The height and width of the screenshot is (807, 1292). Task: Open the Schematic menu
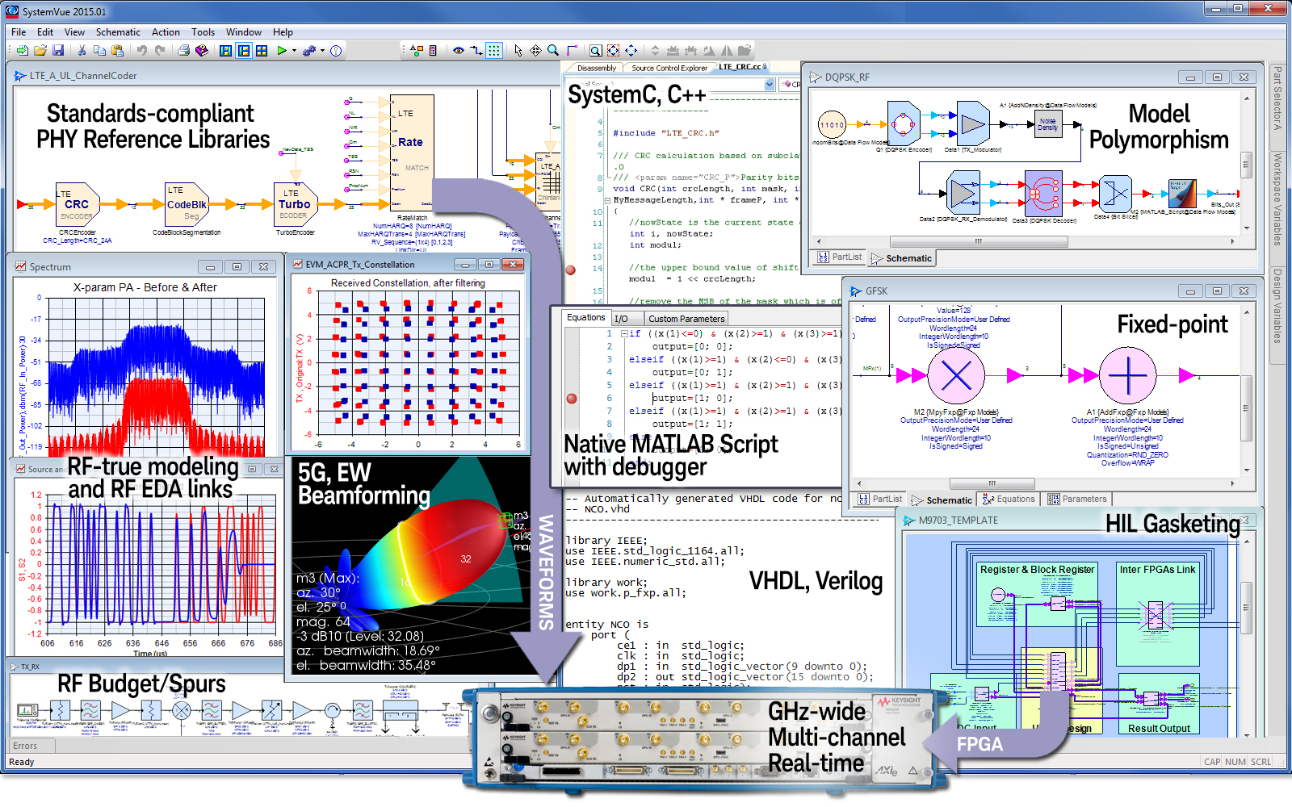point(118,32)
